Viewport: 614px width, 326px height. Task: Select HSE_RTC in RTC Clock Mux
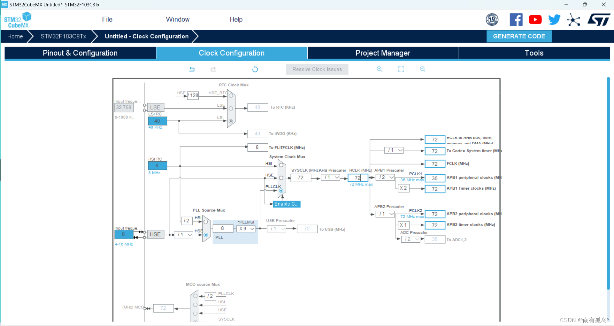(x=231, y=96)
